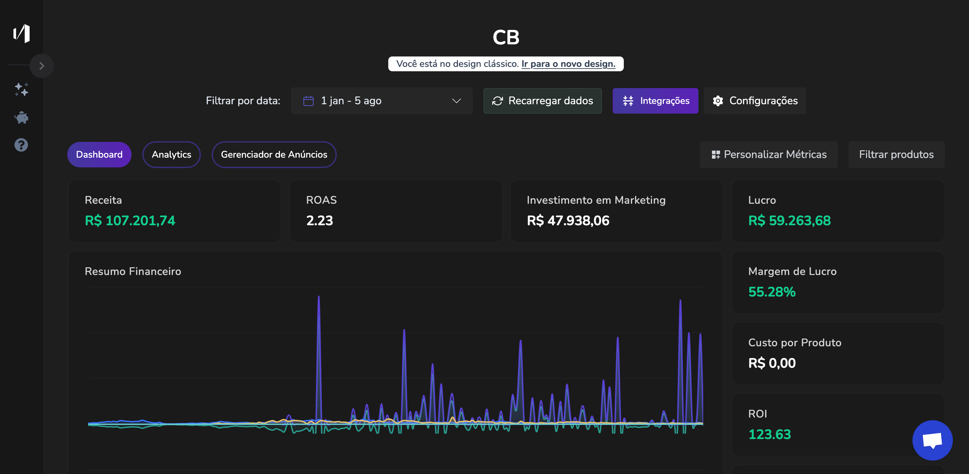Open Personalizar Métricas
969x474 pixels.
tap(768, 154)
